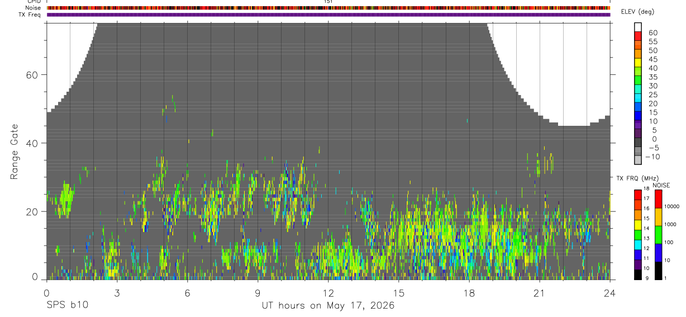This screenshot has height=317, width=686.
Task: Click the 60 tick label on Range Gate axis
Action: point(32,75)
